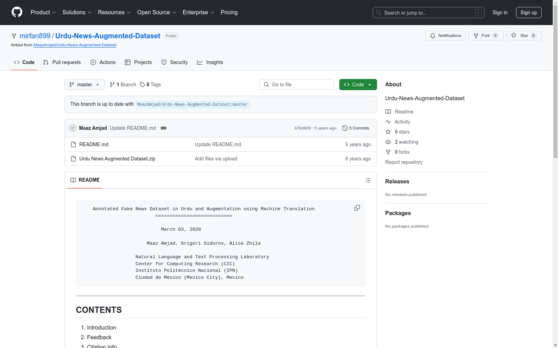Select the README tab
The height and width of the screenshot is (348, 558).
point(85,180)
